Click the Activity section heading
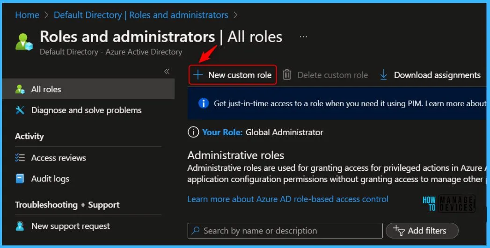The height and width of the screenshot is (248, 490). (29, 136)
